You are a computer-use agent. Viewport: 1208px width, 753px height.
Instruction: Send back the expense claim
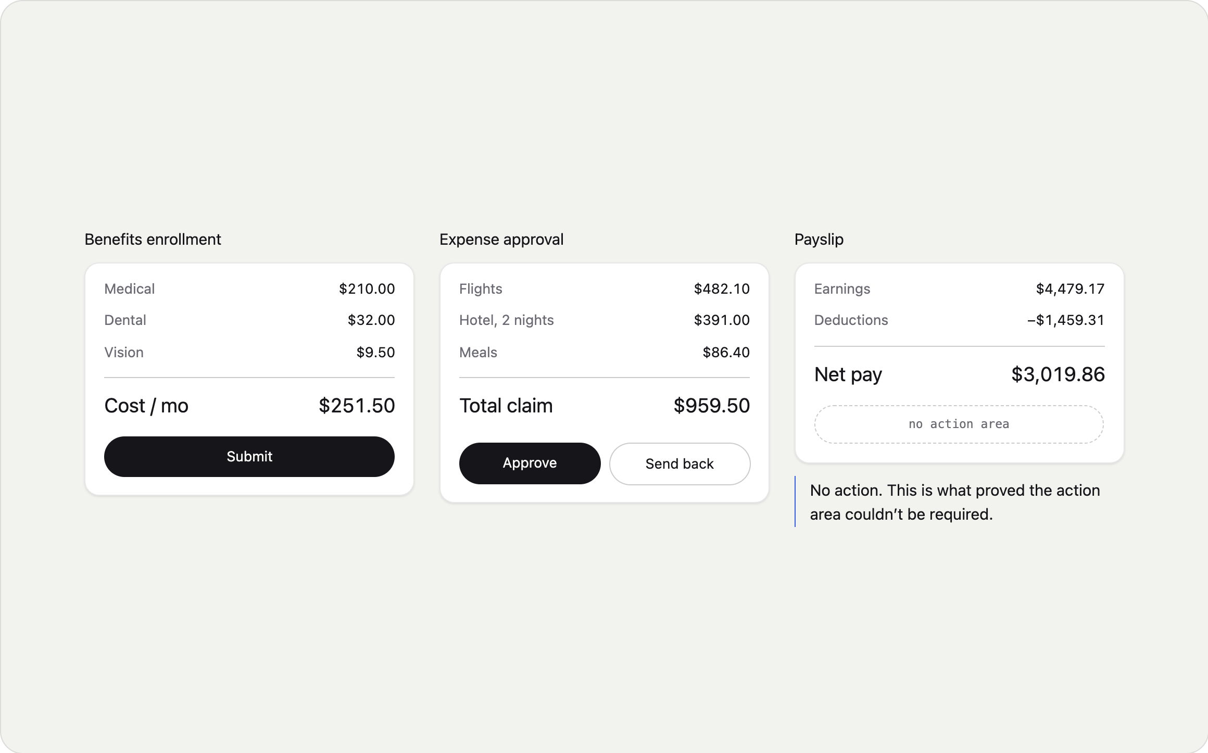point(679,464)
